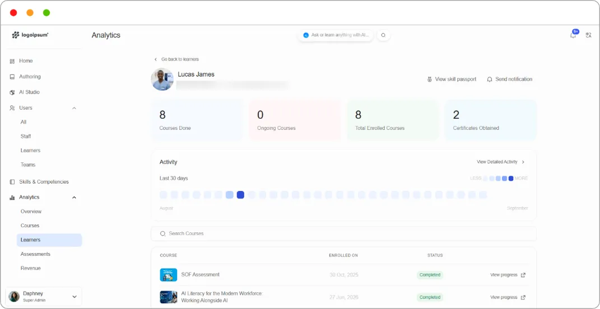Click the logoipsum logo
Viewport: 600px width, 309px height.
coord(30,35)
